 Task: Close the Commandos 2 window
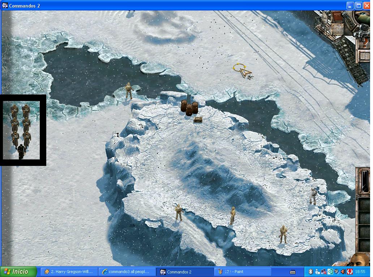[367, 6]
